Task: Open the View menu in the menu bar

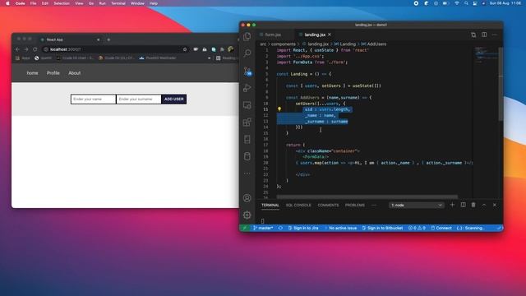Action: [x=79, y=3]
